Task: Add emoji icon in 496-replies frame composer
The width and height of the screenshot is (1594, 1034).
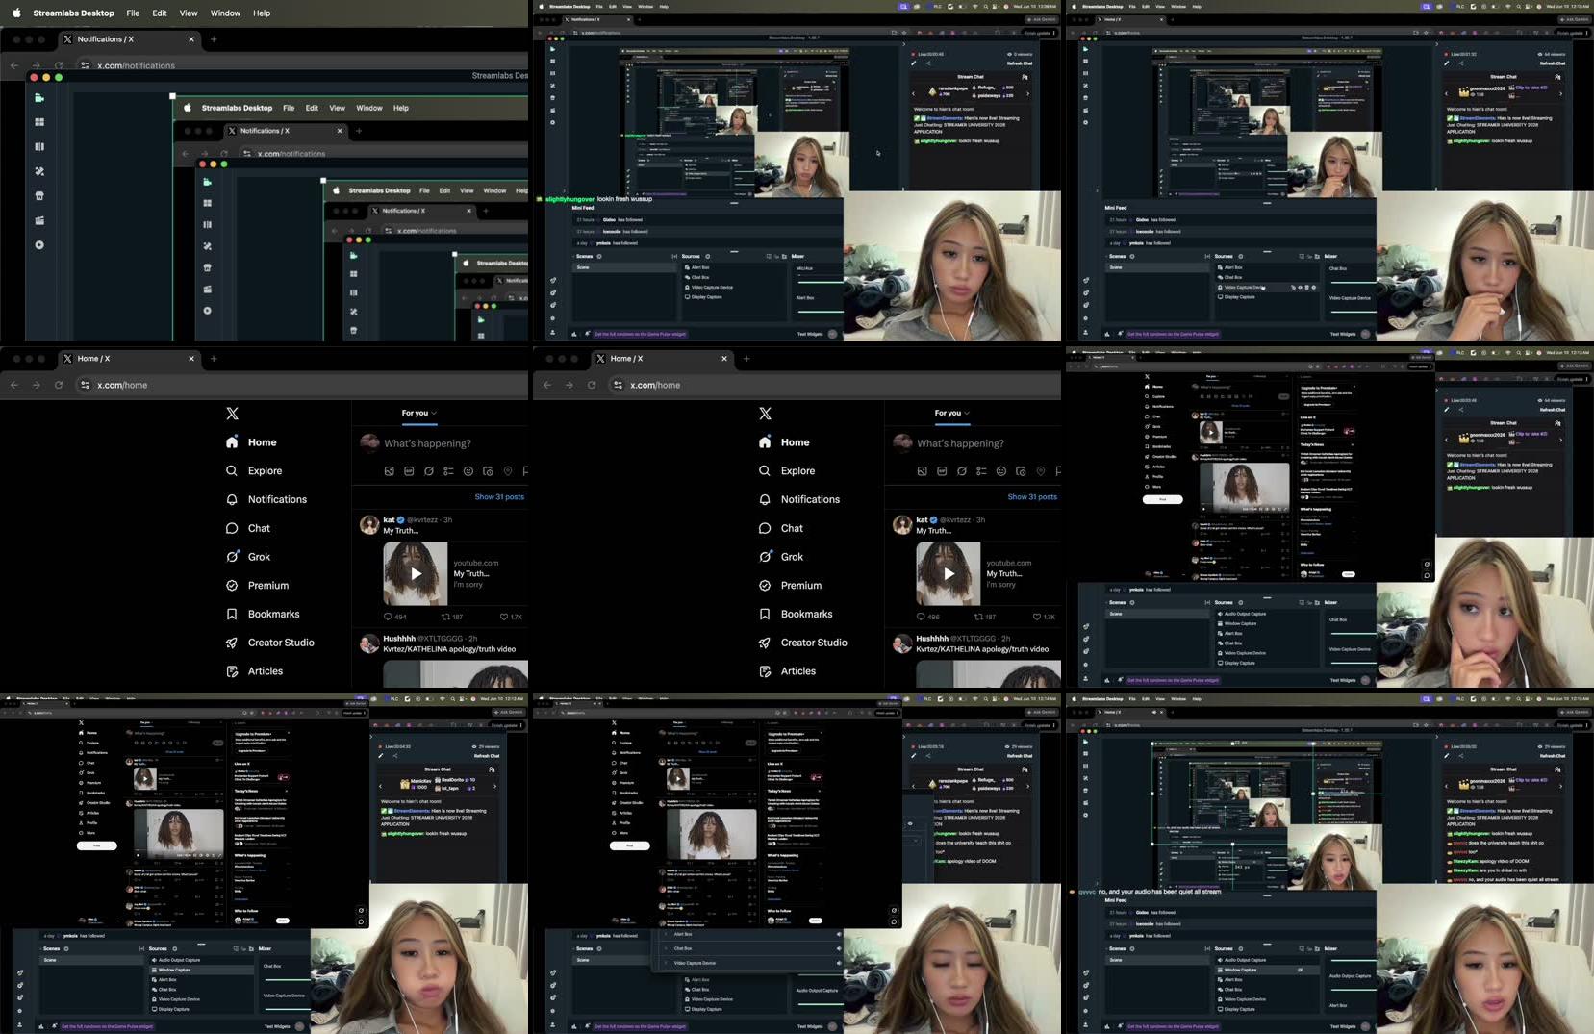Action: [1001, 471]
